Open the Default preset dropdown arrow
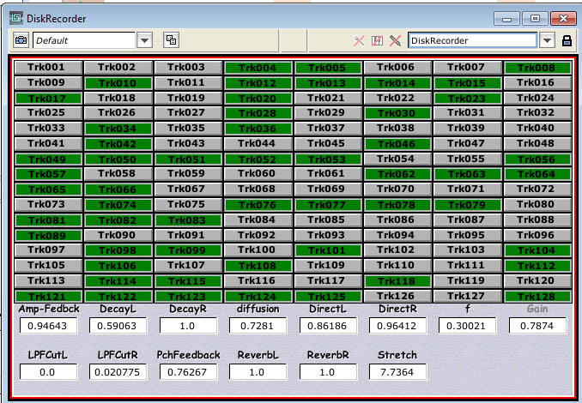Screen dimensions: 582x403 pyautogui.click(x=145, y=40)
